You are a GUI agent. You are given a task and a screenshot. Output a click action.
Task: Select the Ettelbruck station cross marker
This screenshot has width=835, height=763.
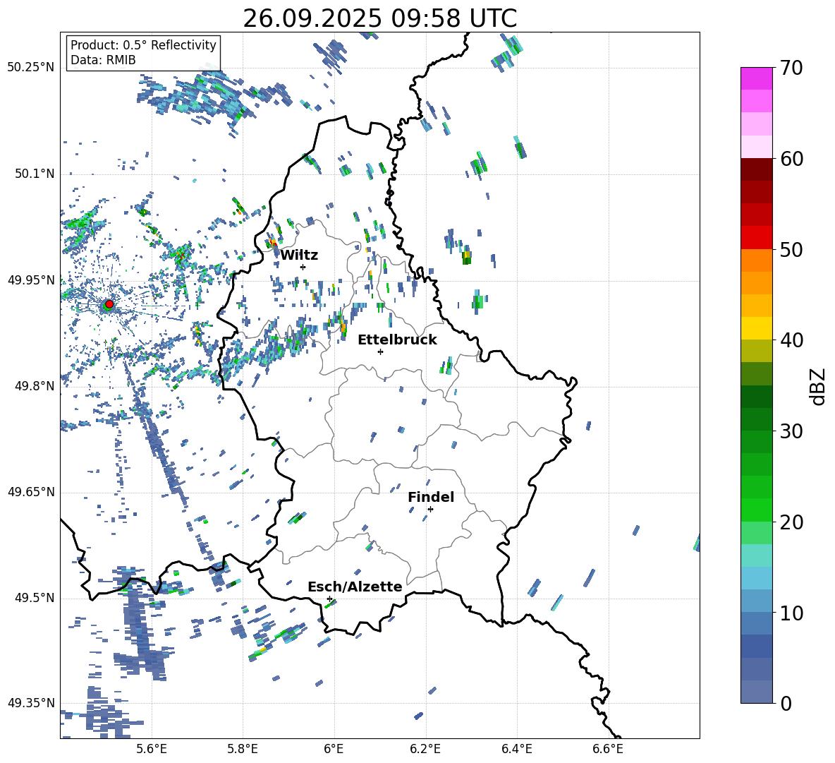[x=380, y=352]
